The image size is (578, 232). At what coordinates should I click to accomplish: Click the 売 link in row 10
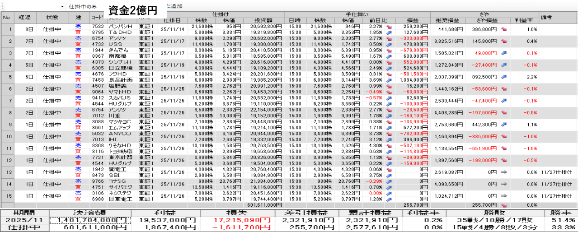point(78,134)
